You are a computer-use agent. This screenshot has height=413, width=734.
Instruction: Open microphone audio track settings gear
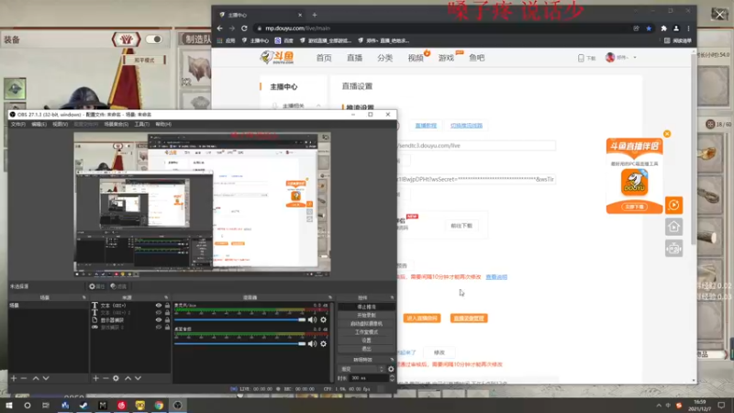[x=324, y=319]
